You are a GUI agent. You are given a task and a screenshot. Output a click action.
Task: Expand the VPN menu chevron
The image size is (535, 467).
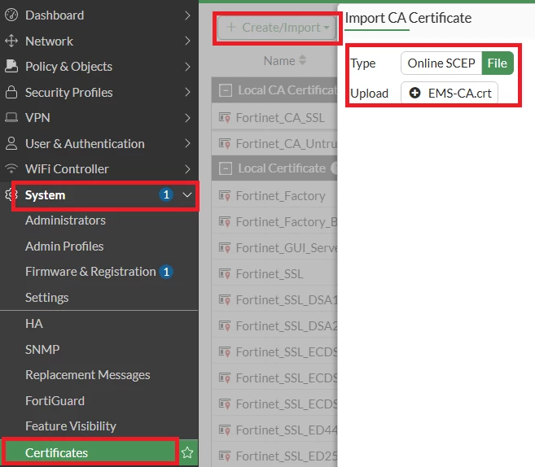click(187, 118)
